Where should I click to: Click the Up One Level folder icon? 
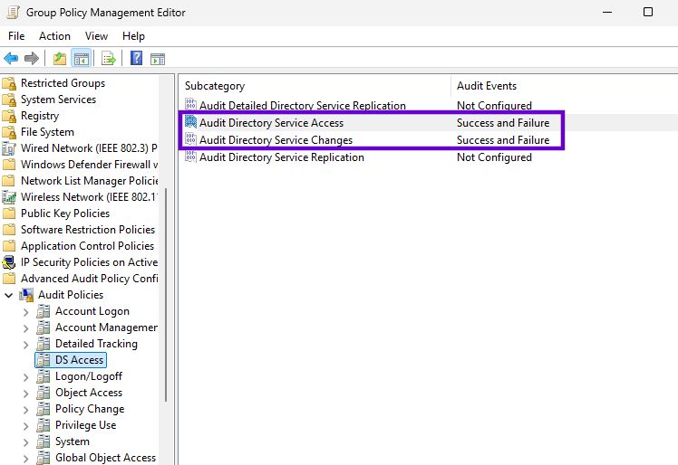60,59
